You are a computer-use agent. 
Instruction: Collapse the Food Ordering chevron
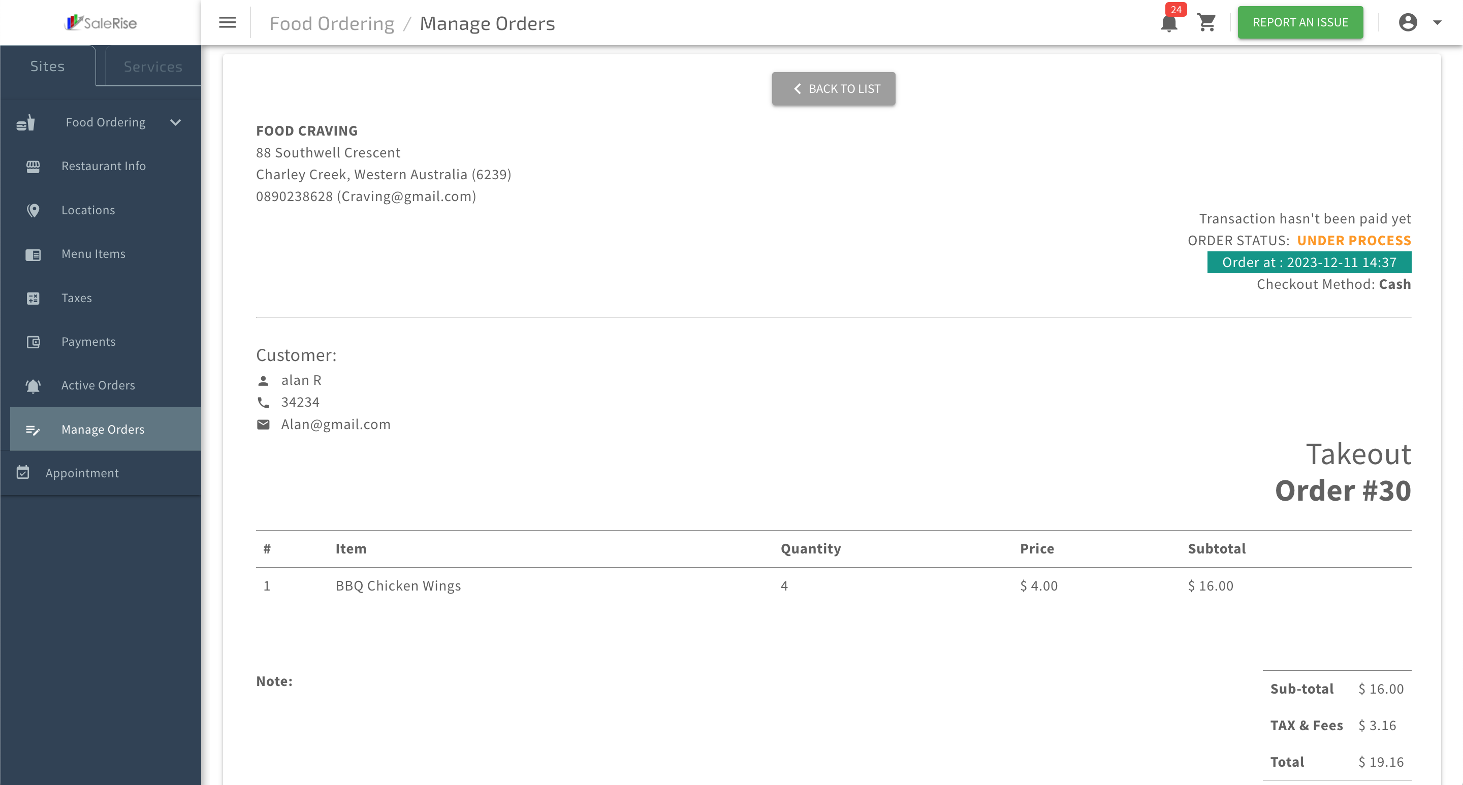(x=175, y=122)
